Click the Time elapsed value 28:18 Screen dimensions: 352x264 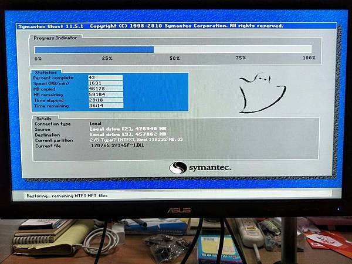click(x=106, y=100)
